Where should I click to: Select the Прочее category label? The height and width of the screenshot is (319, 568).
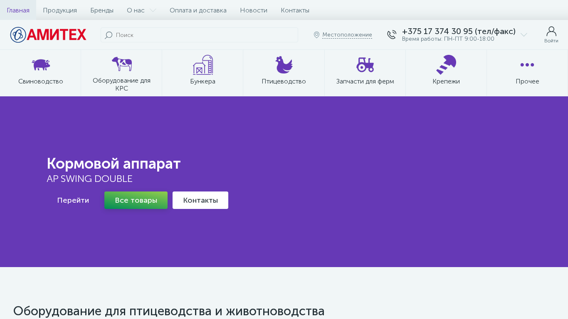527,81
